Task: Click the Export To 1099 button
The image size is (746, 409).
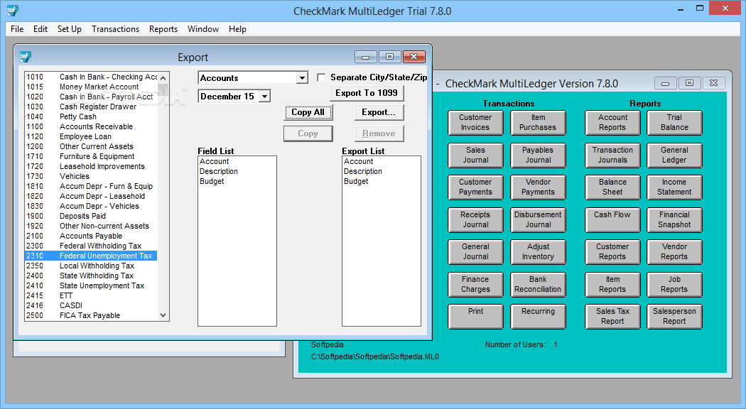Action: pos(367,93)
